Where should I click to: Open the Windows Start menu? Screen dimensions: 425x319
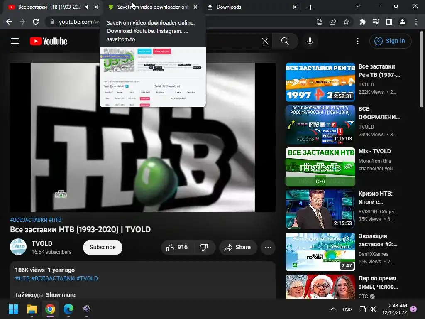(x=13, y=309)
